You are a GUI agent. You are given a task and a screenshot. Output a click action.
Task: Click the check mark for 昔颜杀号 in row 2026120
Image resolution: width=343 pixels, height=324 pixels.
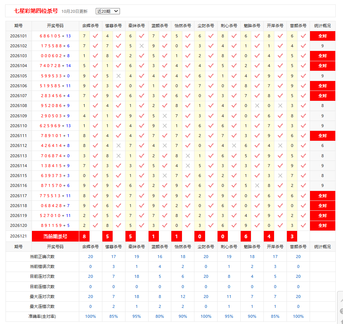coord(303,225)
